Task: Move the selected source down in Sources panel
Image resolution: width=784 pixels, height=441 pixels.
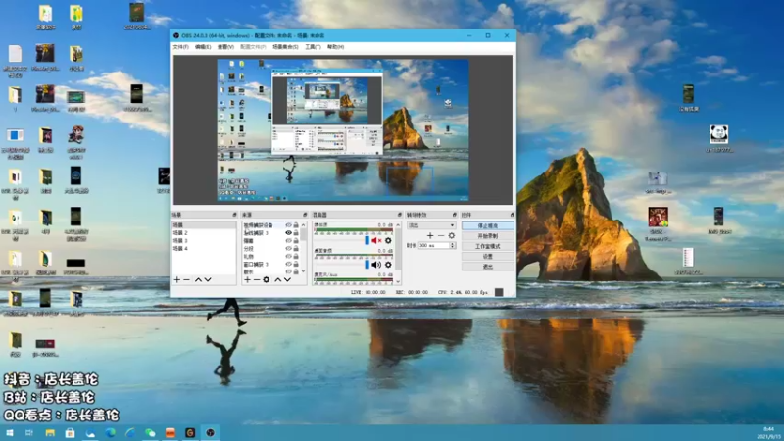Action: (x=287, y=280)
